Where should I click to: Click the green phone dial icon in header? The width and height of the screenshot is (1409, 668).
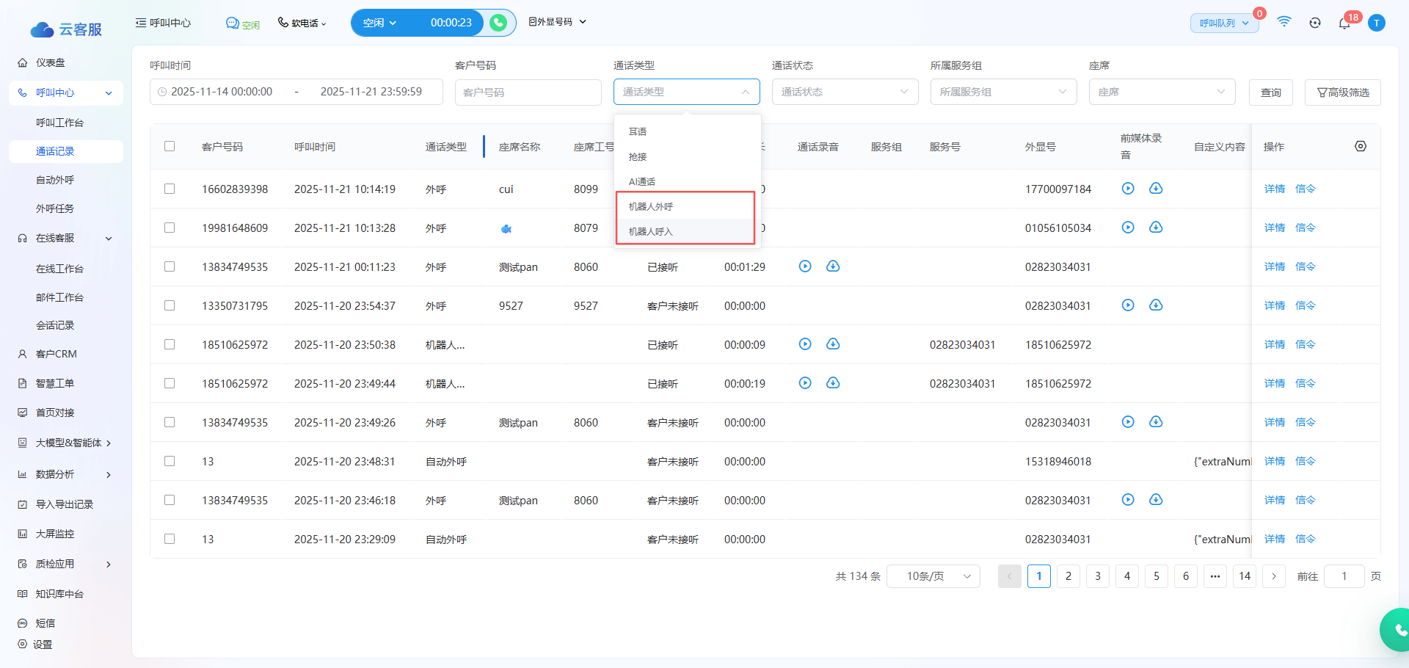[498, 23]
